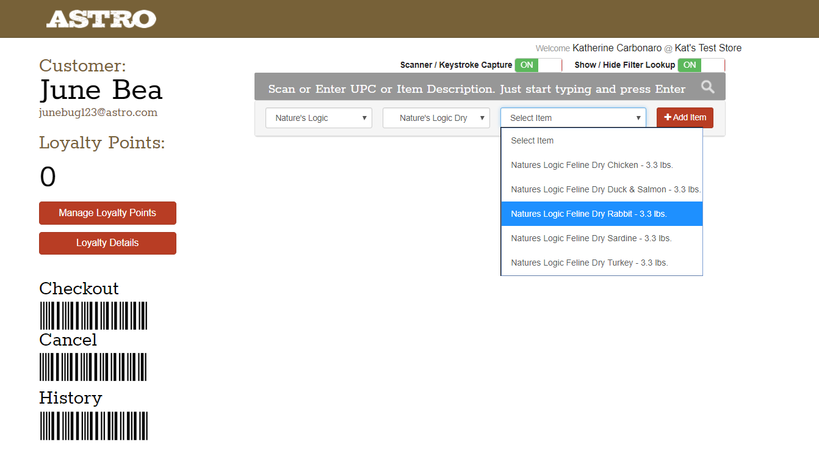Select Natures Logic Feline Dry Sardine option
This screenshot has width=819, height=461.
click(x=602, y=238)
